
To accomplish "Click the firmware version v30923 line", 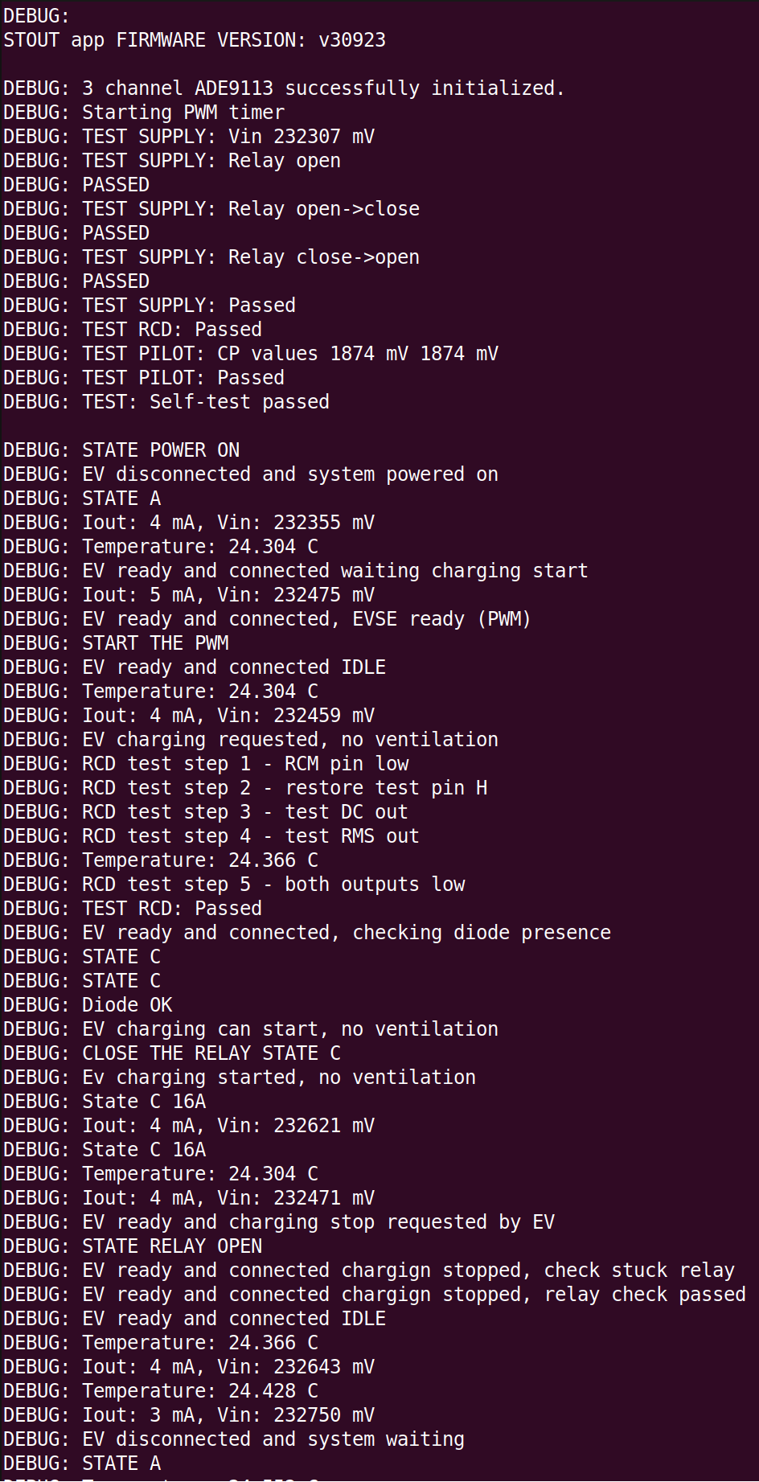I will coord(195,40).
